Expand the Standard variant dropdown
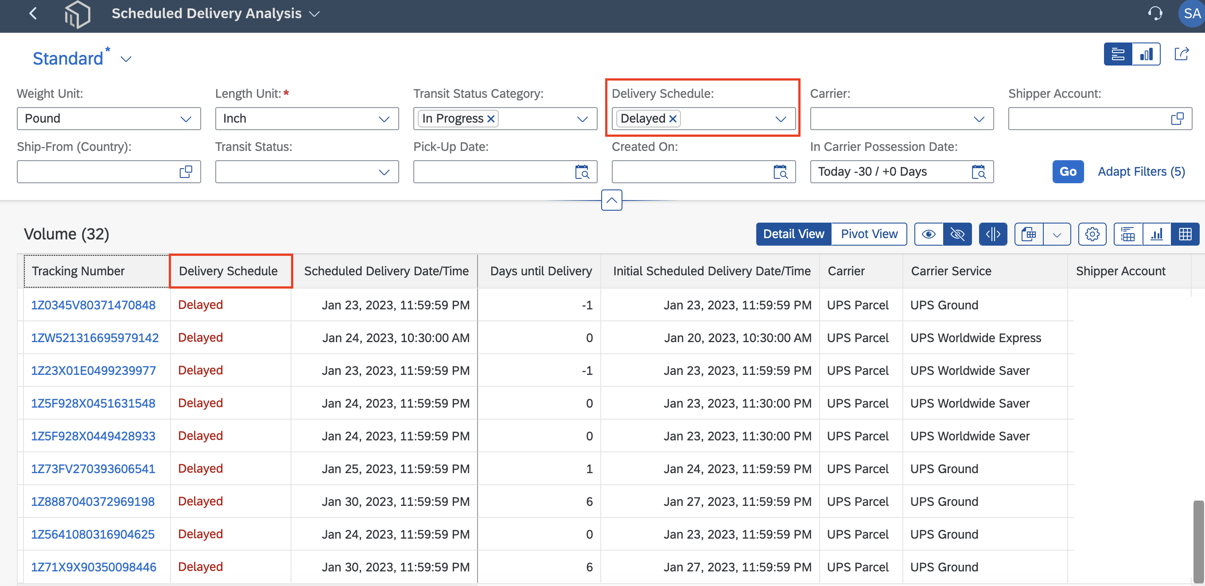The width and height of the screenshot is (1205, 586). tap(126, 59)
